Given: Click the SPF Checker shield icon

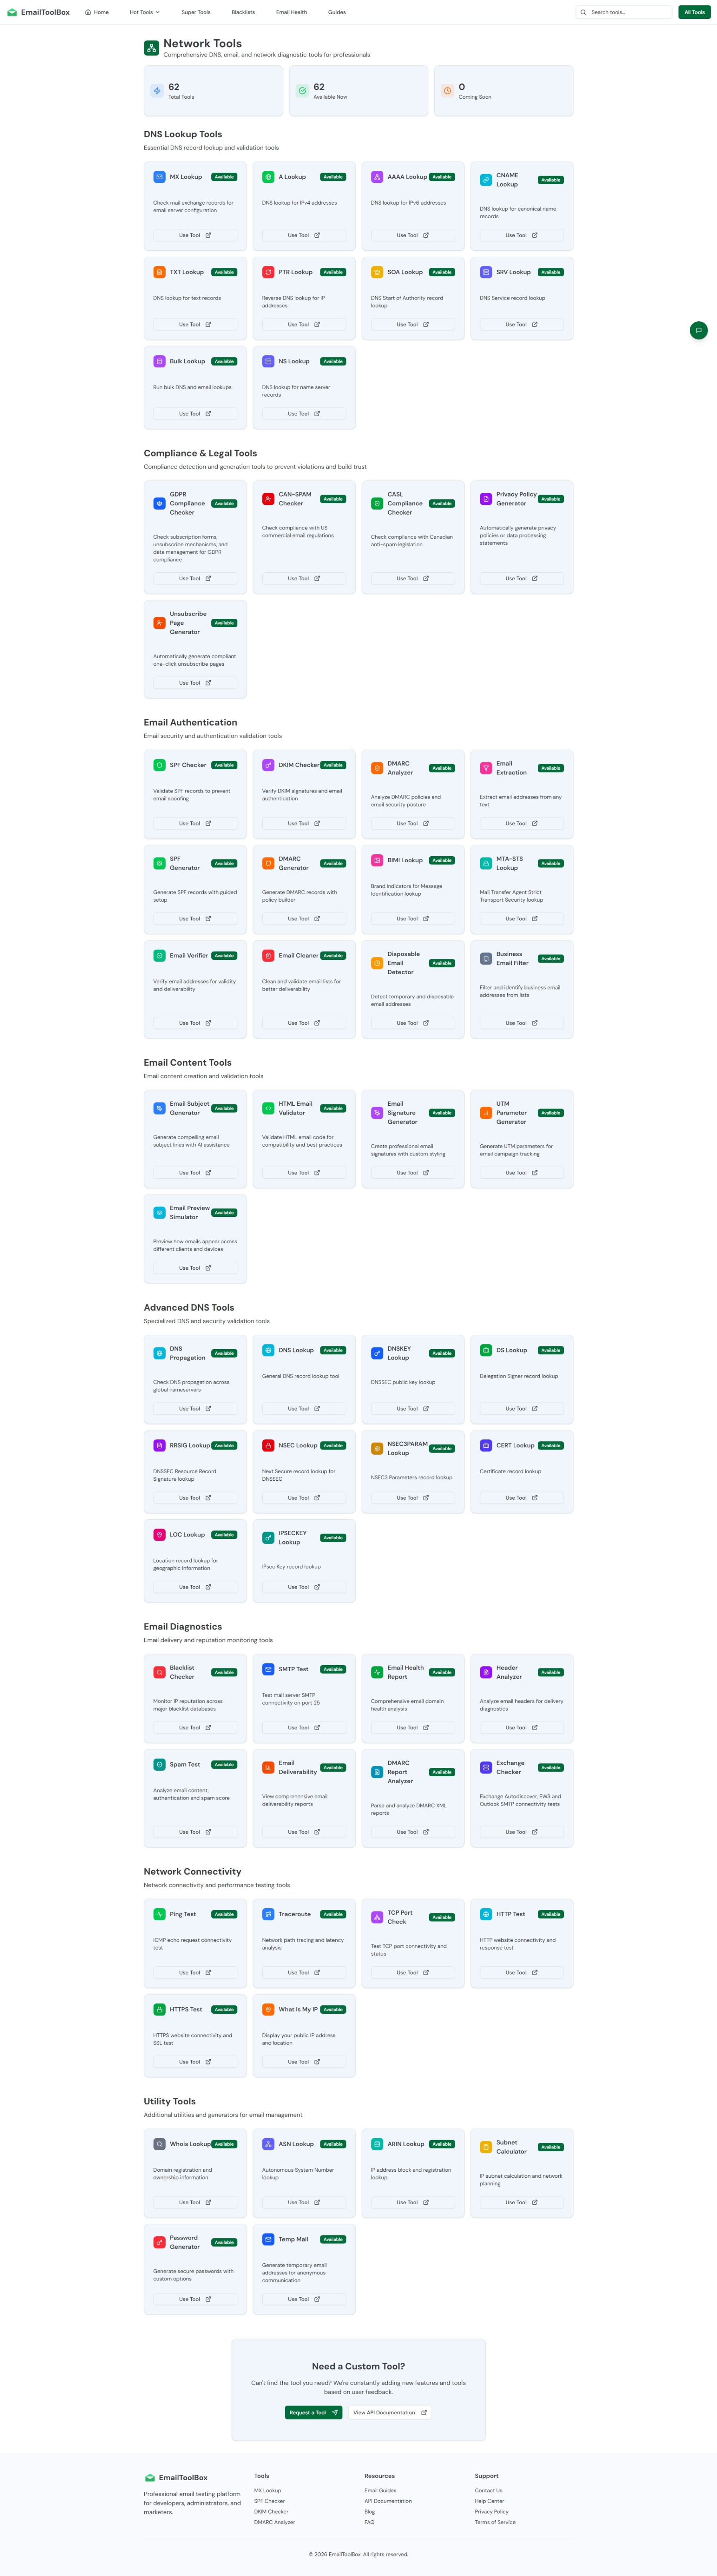Looking at the screenshot, I should point(159,765).
